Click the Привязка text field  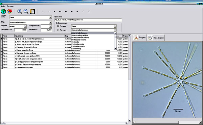88,20
